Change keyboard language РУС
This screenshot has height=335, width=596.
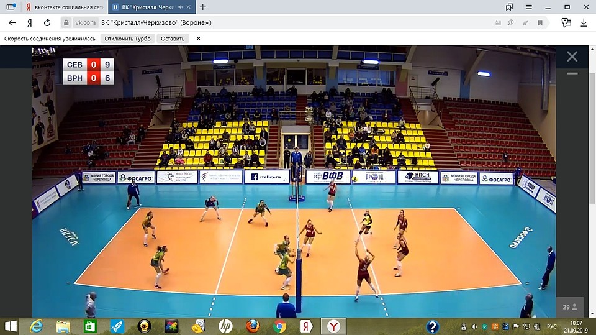click(551, 327)
